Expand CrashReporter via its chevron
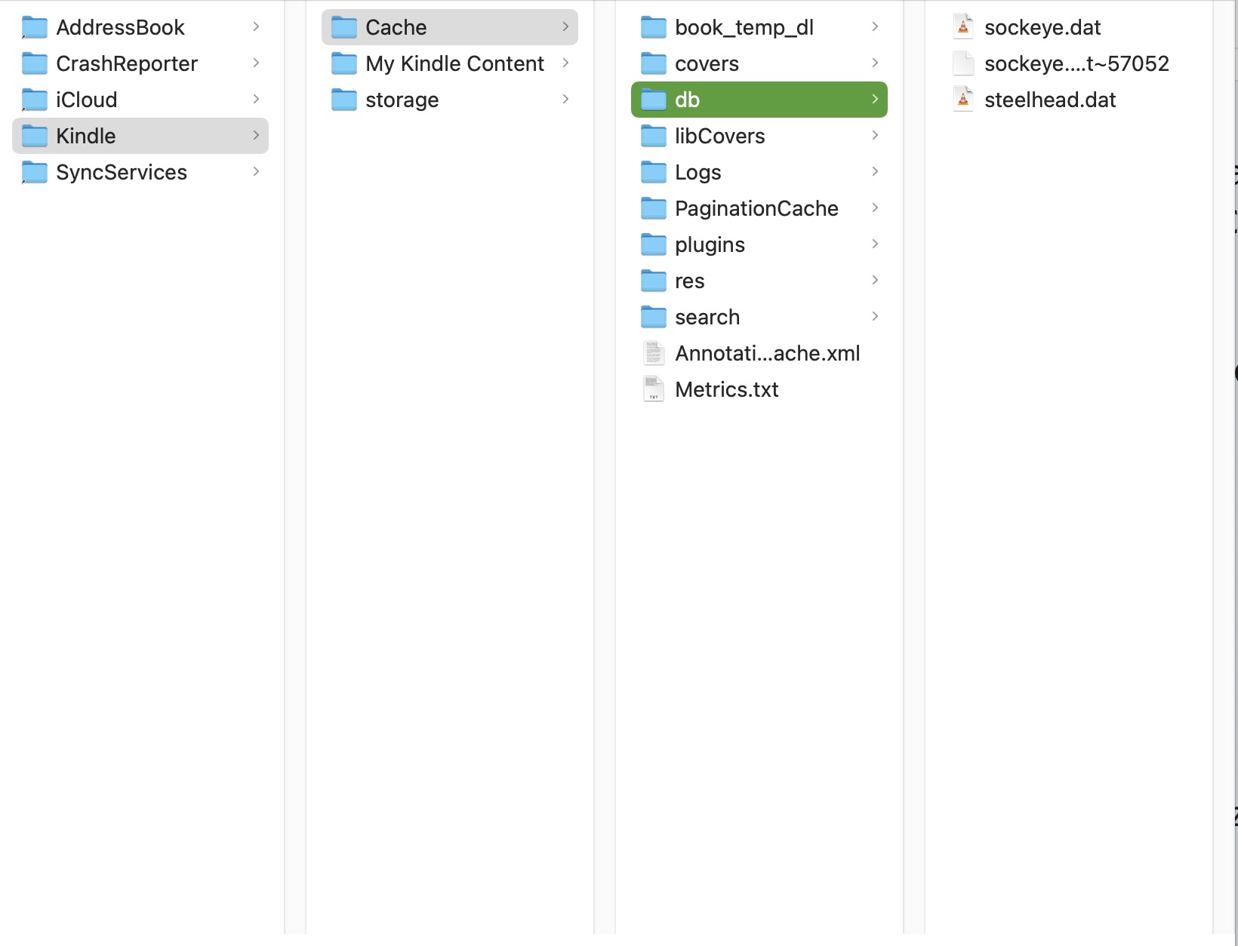This screenshot has width=1238, height=946. point(256,63)
